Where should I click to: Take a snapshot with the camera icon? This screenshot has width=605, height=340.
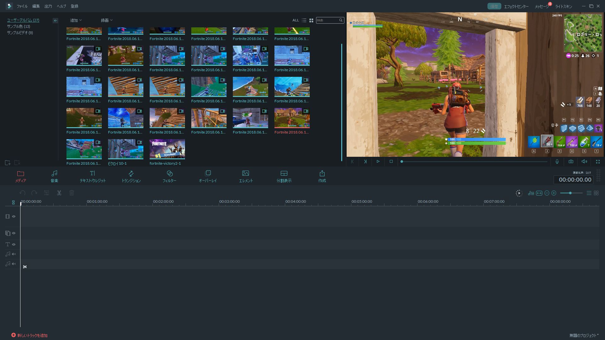point(571,161)
